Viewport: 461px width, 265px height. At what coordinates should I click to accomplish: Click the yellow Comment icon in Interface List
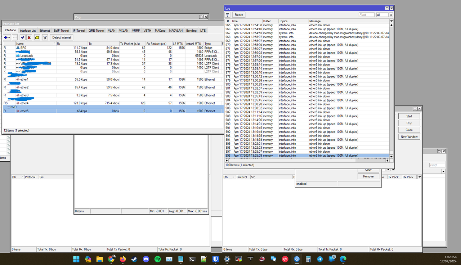pos(37,37)
